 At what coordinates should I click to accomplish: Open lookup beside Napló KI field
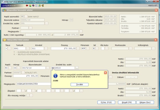point(10,68)
